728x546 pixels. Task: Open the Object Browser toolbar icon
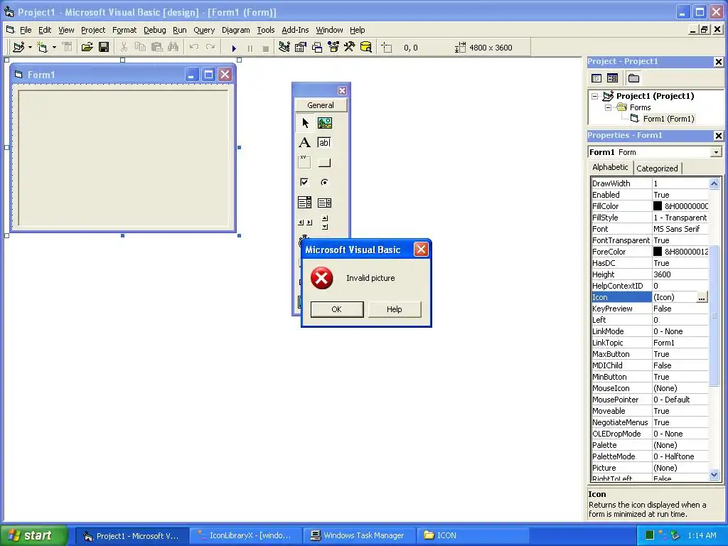click(333, 47)
